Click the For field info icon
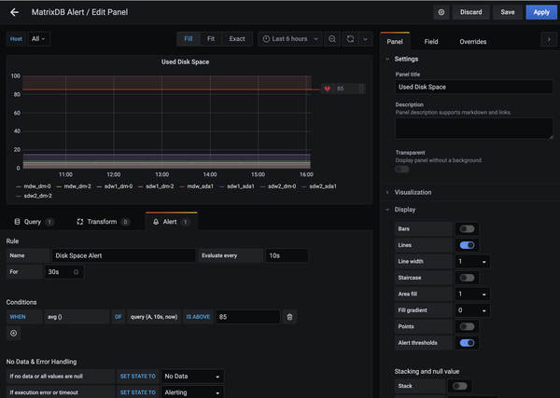560x398 pixels. [77, 272]
